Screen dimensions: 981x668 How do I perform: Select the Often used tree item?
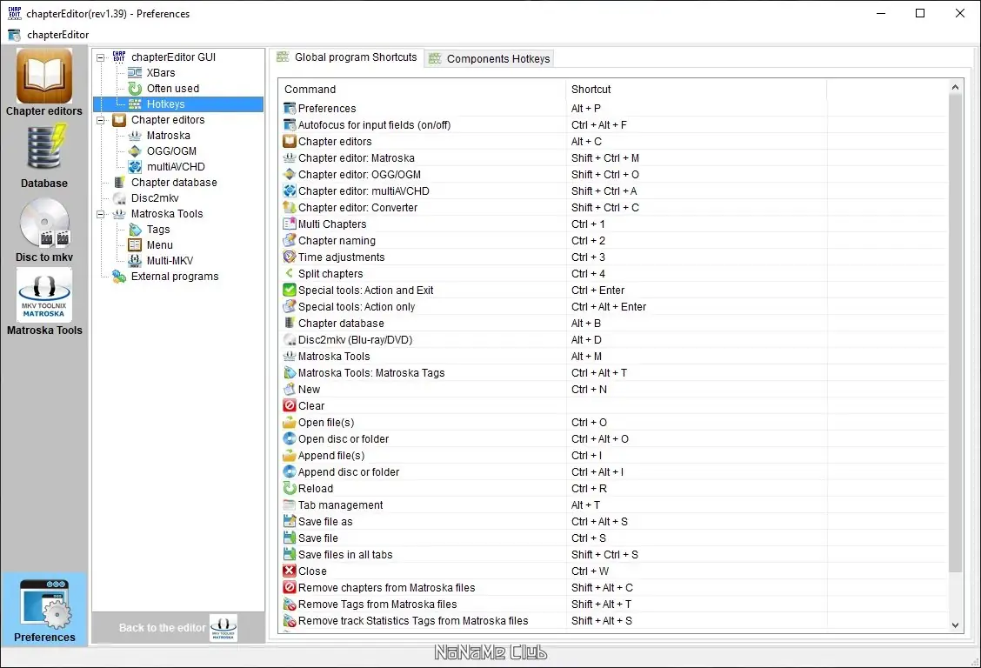173,88
